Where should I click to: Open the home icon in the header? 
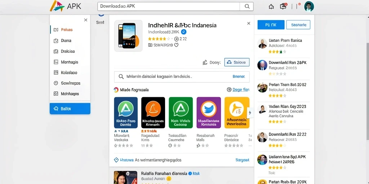tap(271, 6)
